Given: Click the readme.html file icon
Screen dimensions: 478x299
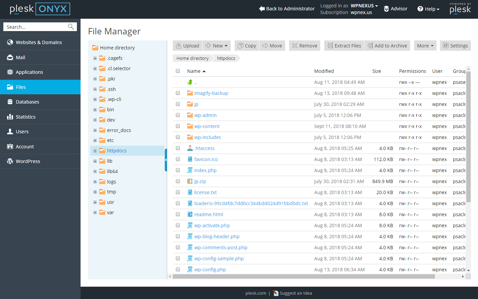Looking at the screenshot, I should [x=190, y=214].
